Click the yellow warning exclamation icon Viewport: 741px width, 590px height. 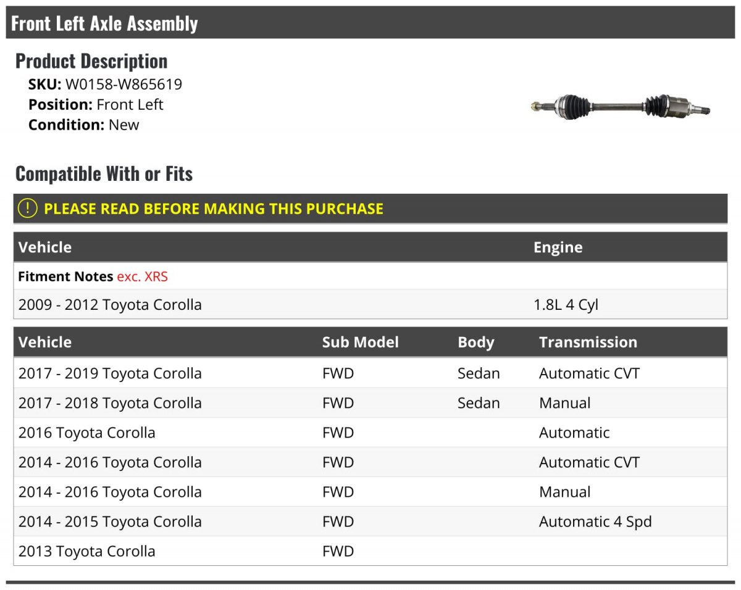click(x=28, y=209)
